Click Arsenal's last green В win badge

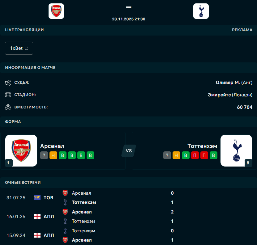coord(90,155)
